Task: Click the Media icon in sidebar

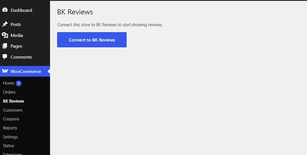Action: pos(5,35)
